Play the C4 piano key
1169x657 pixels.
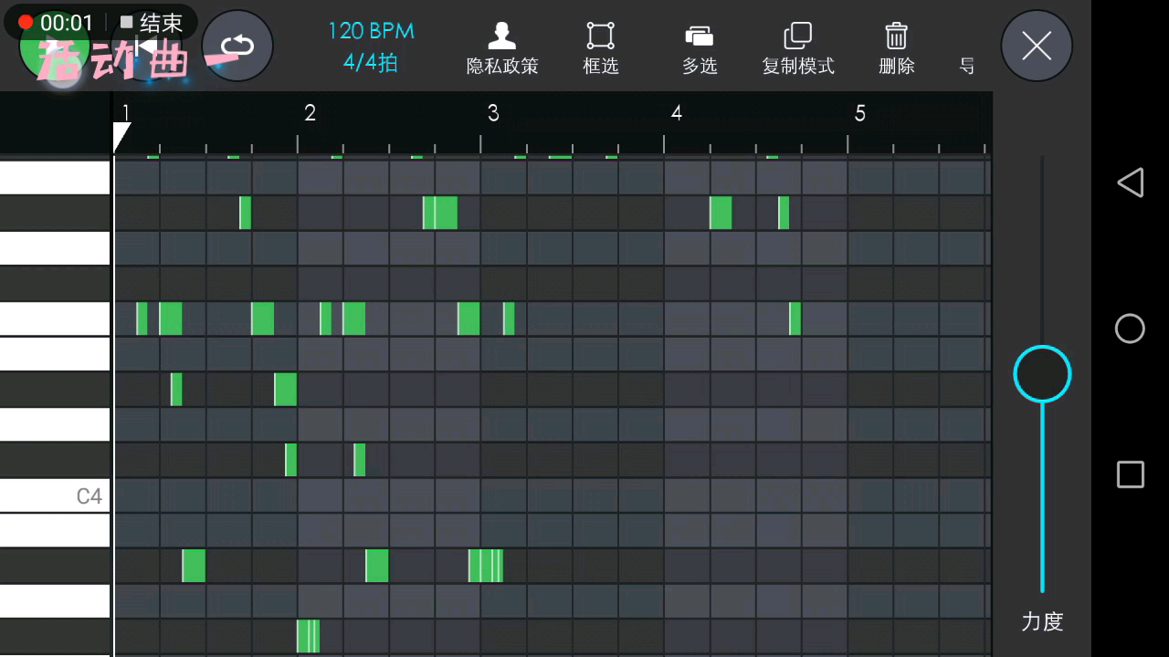(x=55, y=495)
